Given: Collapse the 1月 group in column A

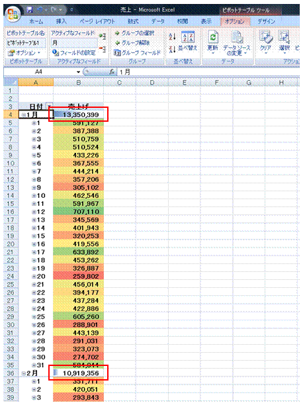Looking at the screenshot, I should (23, 114).
